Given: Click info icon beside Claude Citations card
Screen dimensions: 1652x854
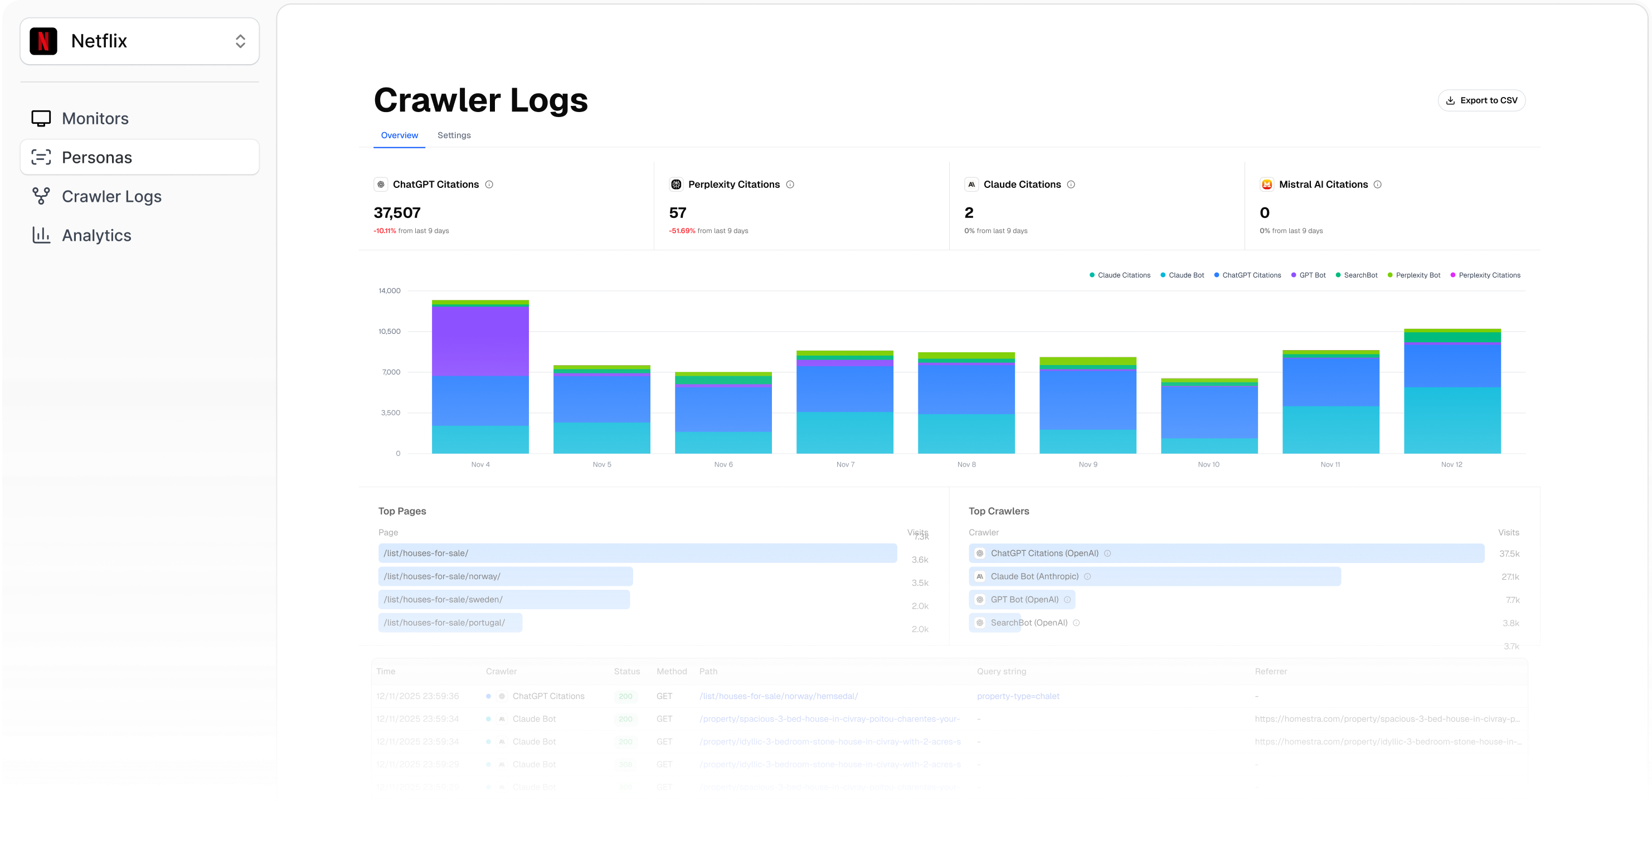Looking at the screenshot, I should [1071, 185].
